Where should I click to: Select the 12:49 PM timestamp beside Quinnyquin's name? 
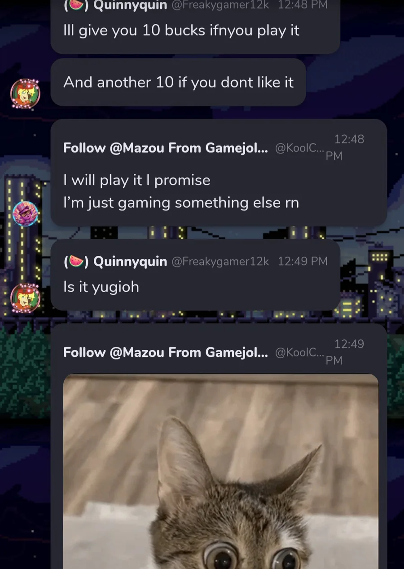pyautogui.click(x=303, y=261)
